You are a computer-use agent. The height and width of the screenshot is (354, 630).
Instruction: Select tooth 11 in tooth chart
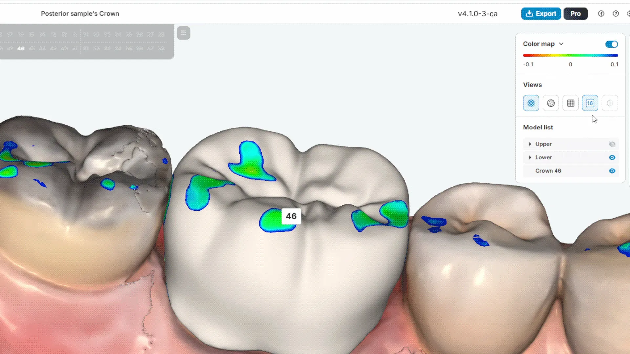point(75,34)
